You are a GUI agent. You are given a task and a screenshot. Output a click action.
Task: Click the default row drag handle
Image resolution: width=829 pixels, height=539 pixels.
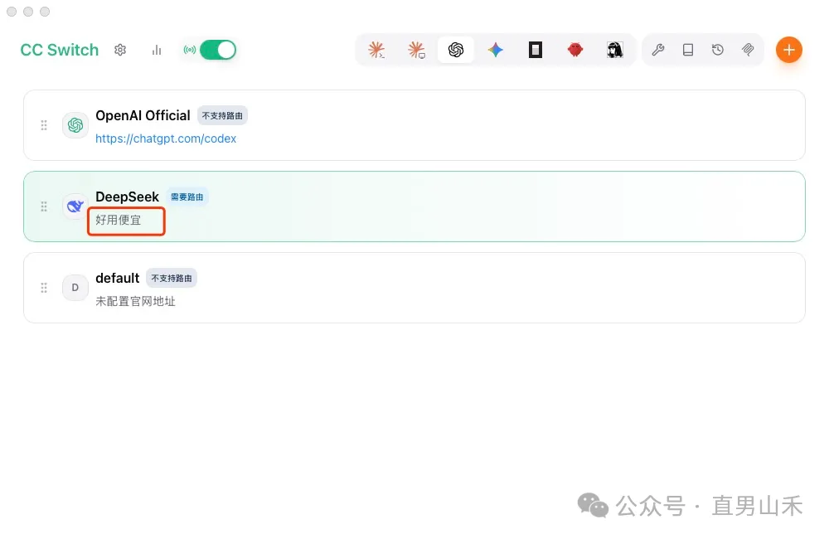(44, 288)
